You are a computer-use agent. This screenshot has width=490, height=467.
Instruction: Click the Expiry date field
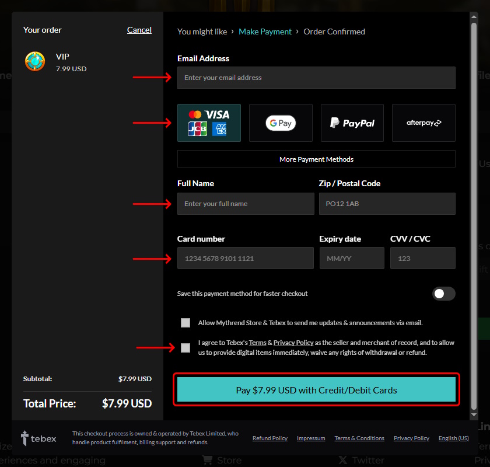click(352, 258)
